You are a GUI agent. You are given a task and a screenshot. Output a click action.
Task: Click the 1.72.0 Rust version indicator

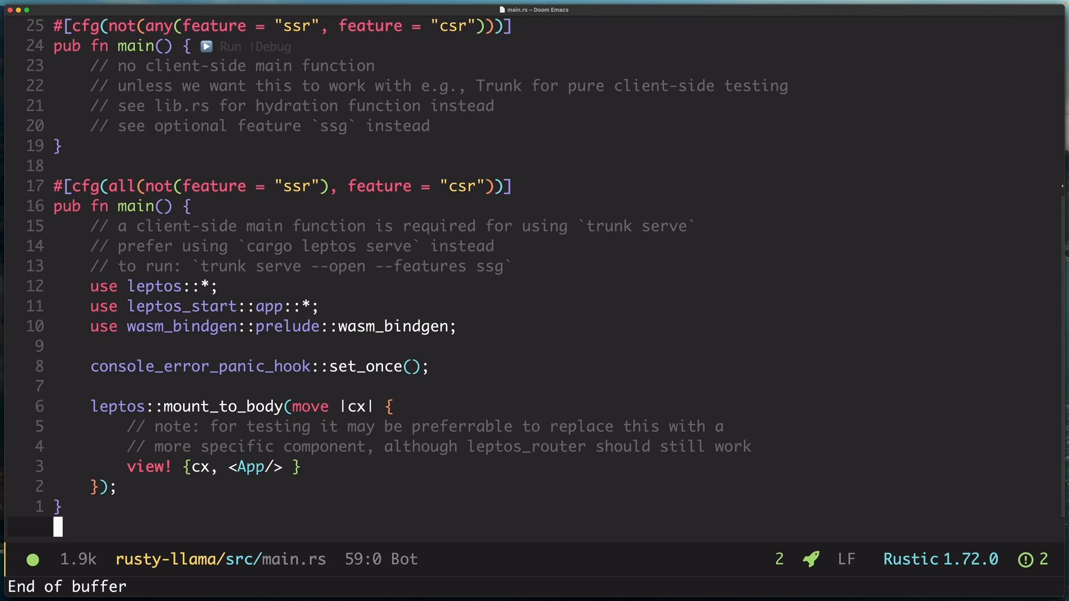click(971, 559)
